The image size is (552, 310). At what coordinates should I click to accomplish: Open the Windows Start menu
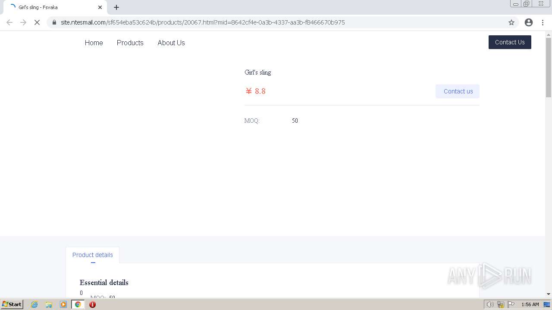coord(12,304)
